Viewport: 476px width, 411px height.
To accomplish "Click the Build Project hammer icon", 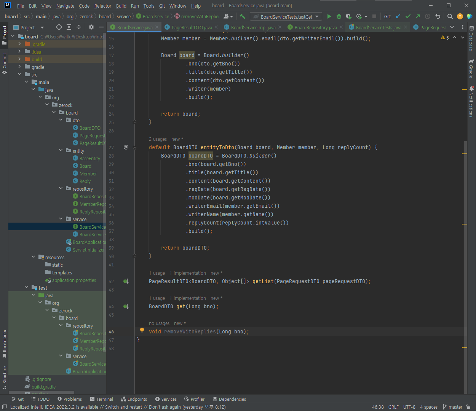I will (242, 16).
